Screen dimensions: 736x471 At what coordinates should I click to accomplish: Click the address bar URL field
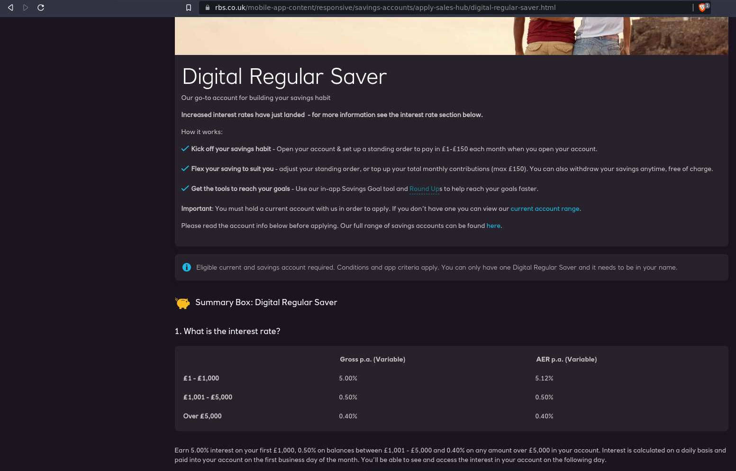click(445, 8)
